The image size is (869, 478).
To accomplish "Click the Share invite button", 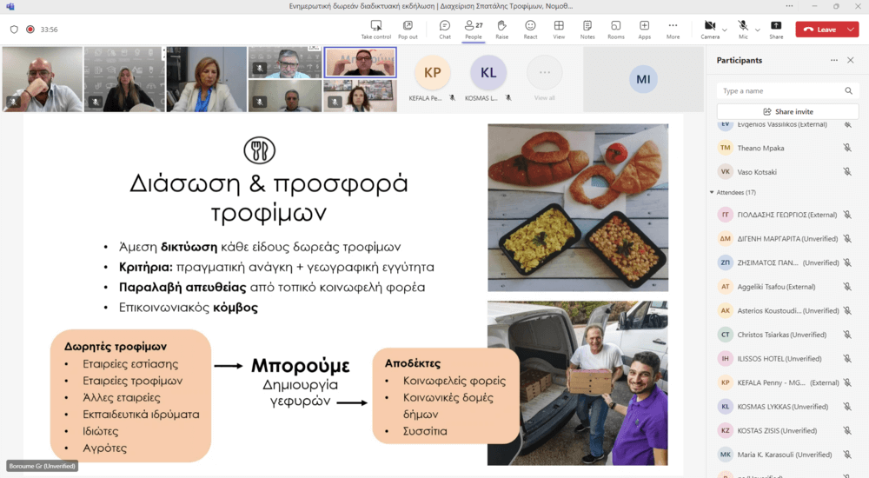I will (787, 111).
